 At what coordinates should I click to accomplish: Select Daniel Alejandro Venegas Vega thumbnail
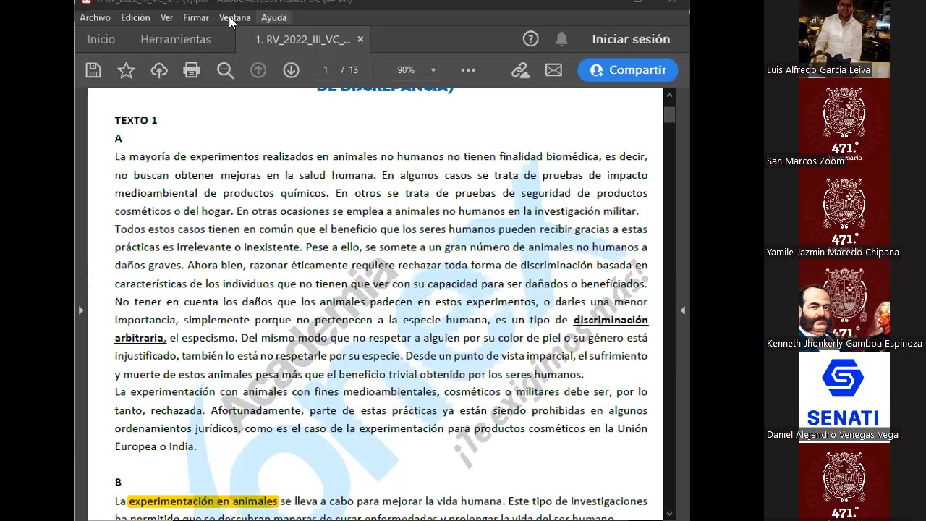844,397
